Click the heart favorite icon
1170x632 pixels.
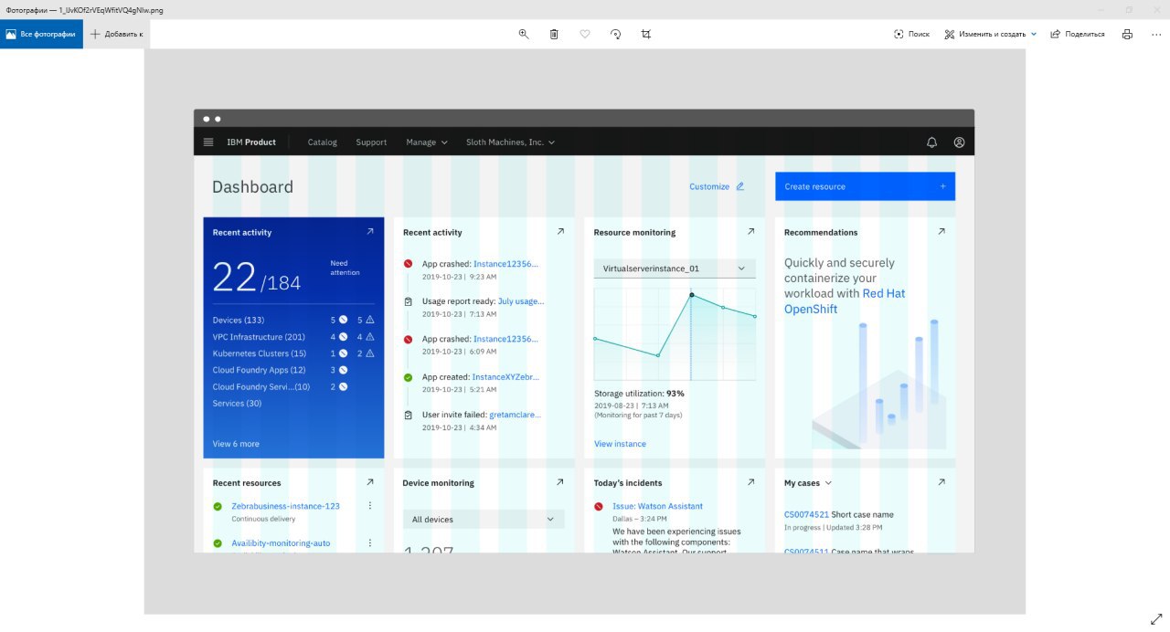point(585,34)
